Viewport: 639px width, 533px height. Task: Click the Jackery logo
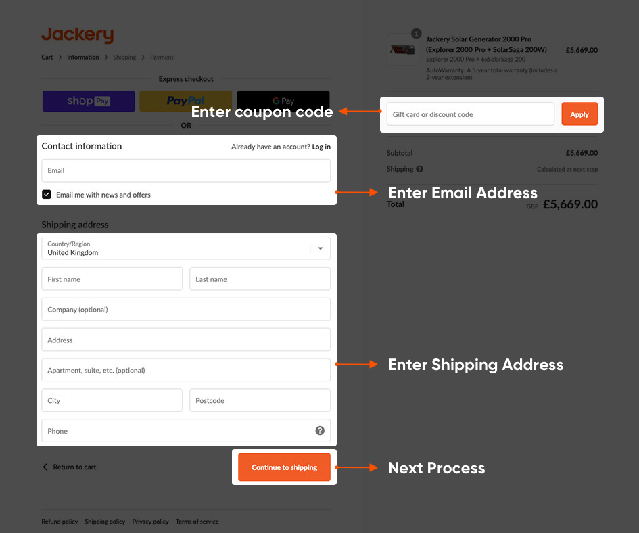click(x=77, y=35)
